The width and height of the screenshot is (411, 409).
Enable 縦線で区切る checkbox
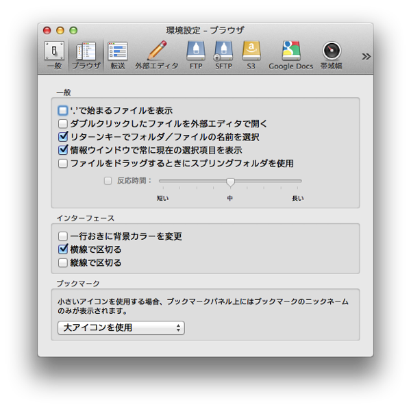tap(63, 262)
